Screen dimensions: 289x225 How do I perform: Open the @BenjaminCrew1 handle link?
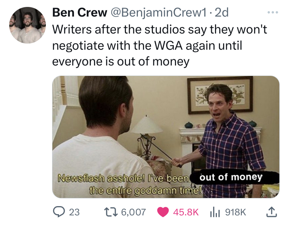[158, 13]
